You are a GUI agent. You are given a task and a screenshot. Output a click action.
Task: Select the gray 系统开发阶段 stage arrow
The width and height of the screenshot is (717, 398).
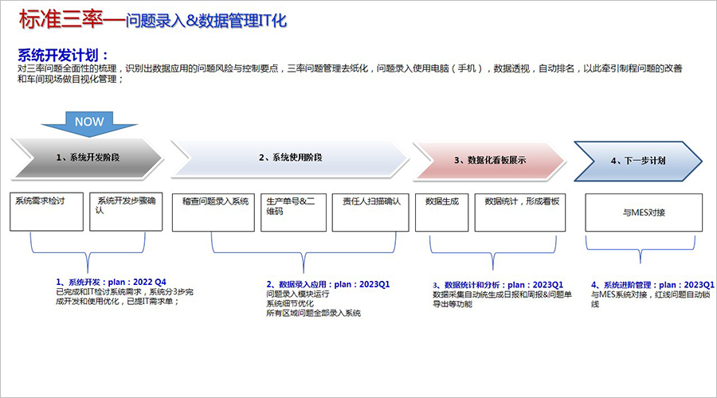[x=86, y=158]
